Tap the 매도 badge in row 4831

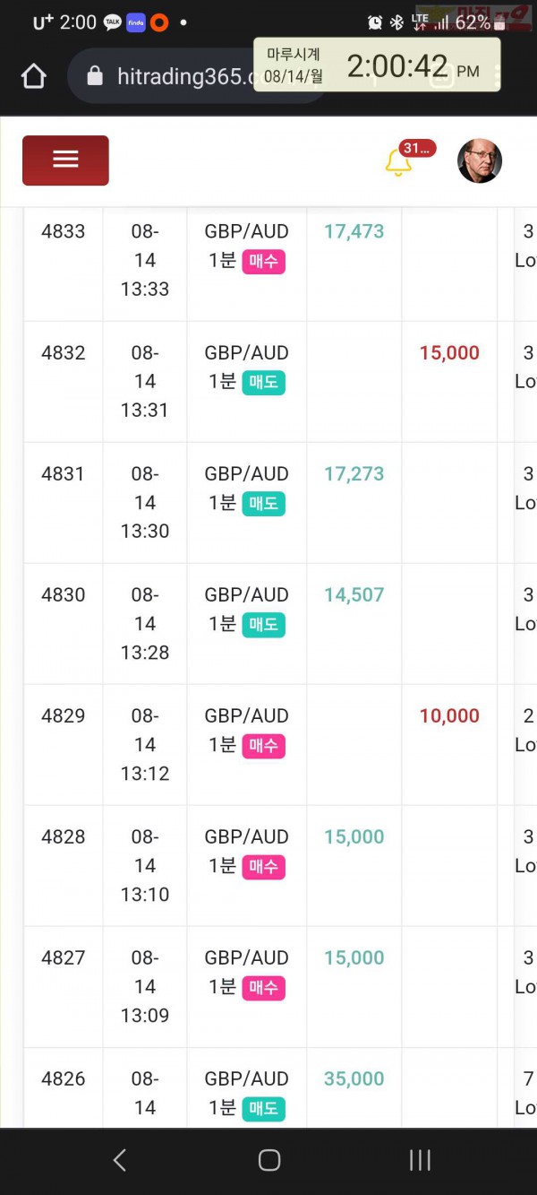263,504
